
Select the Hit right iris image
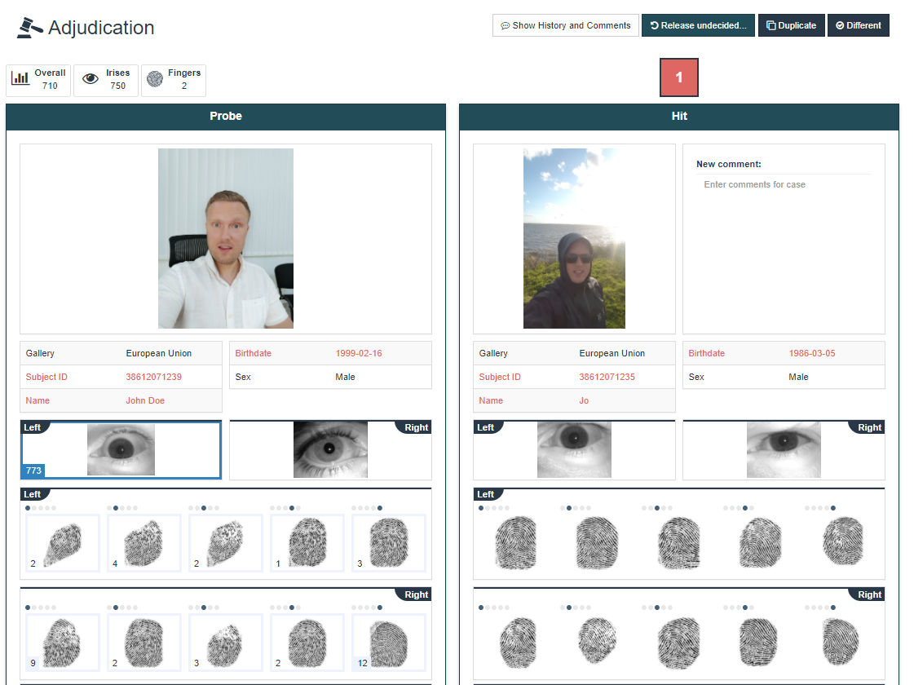(784, 449)
